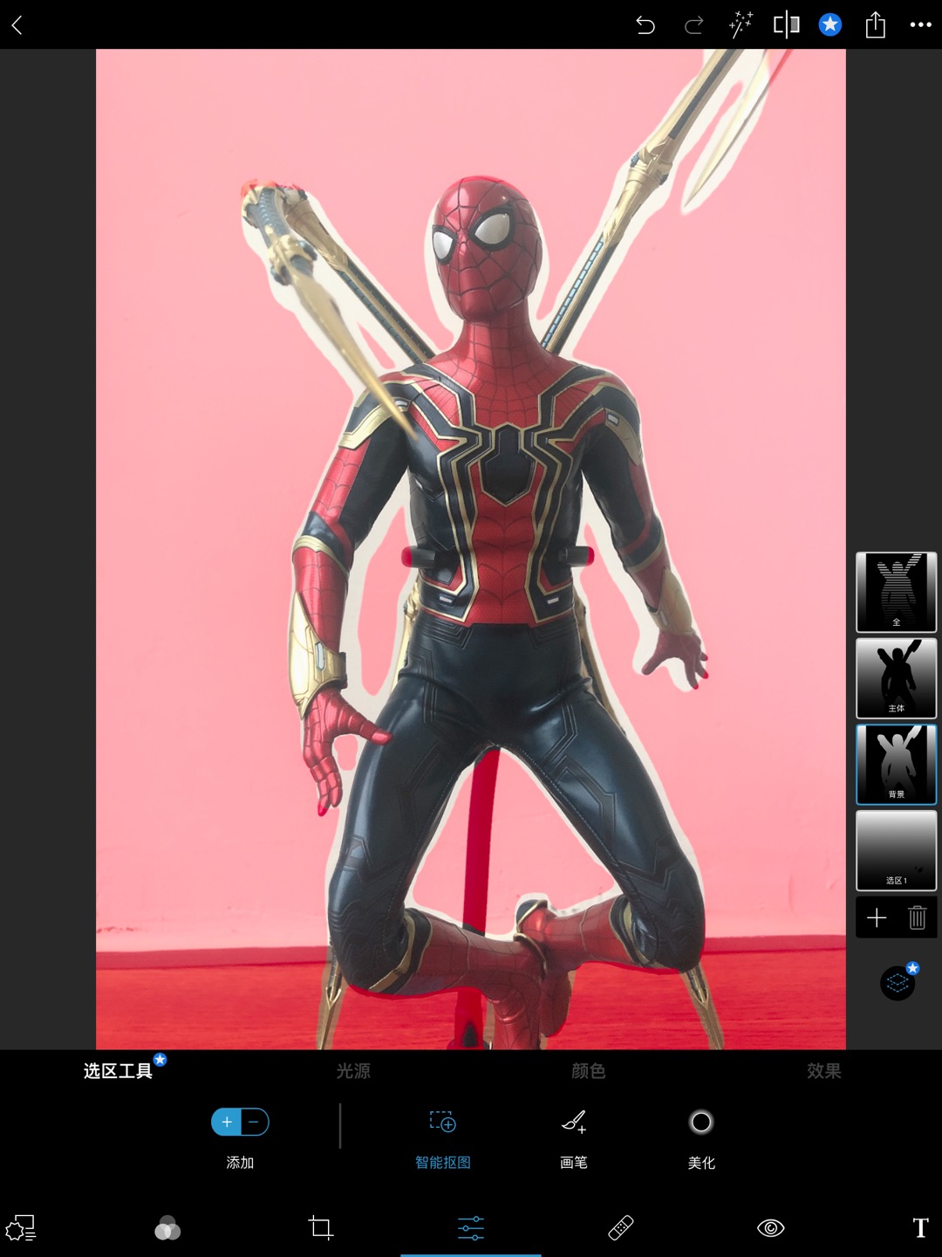The height and width of the screenshot is (1257, 942).
Task: Open the eye correction tool
Action: (x=771, y=1228)
